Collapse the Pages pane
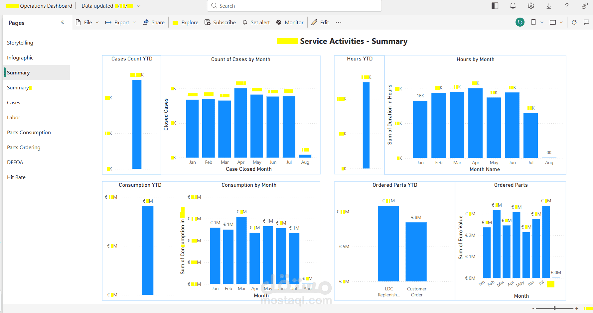Viewport: 593px width, 313px height. coord(63,22)
